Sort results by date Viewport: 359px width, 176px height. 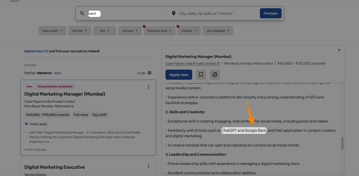57,73
